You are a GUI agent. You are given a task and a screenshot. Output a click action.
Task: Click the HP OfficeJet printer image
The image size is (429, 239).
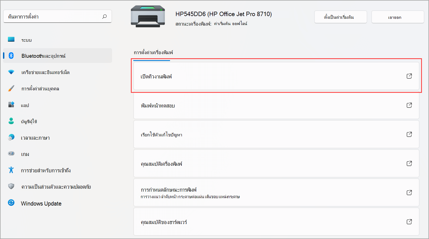coord(148,16)
